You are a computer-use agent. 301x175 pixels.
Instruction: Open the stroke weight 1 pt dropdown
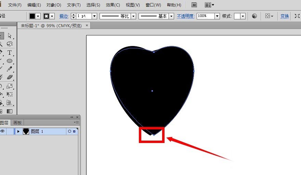[94, 16]
